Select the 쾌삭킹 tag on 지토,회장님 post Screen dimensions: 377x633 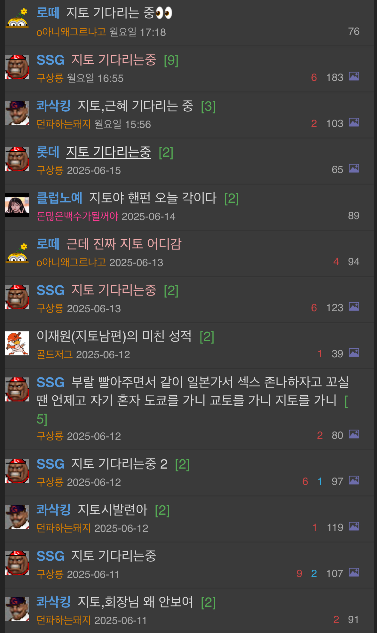click(53, 602)
